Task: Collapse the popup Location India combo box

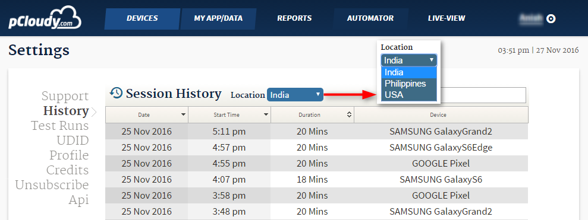Action: [x=409, y=60]
